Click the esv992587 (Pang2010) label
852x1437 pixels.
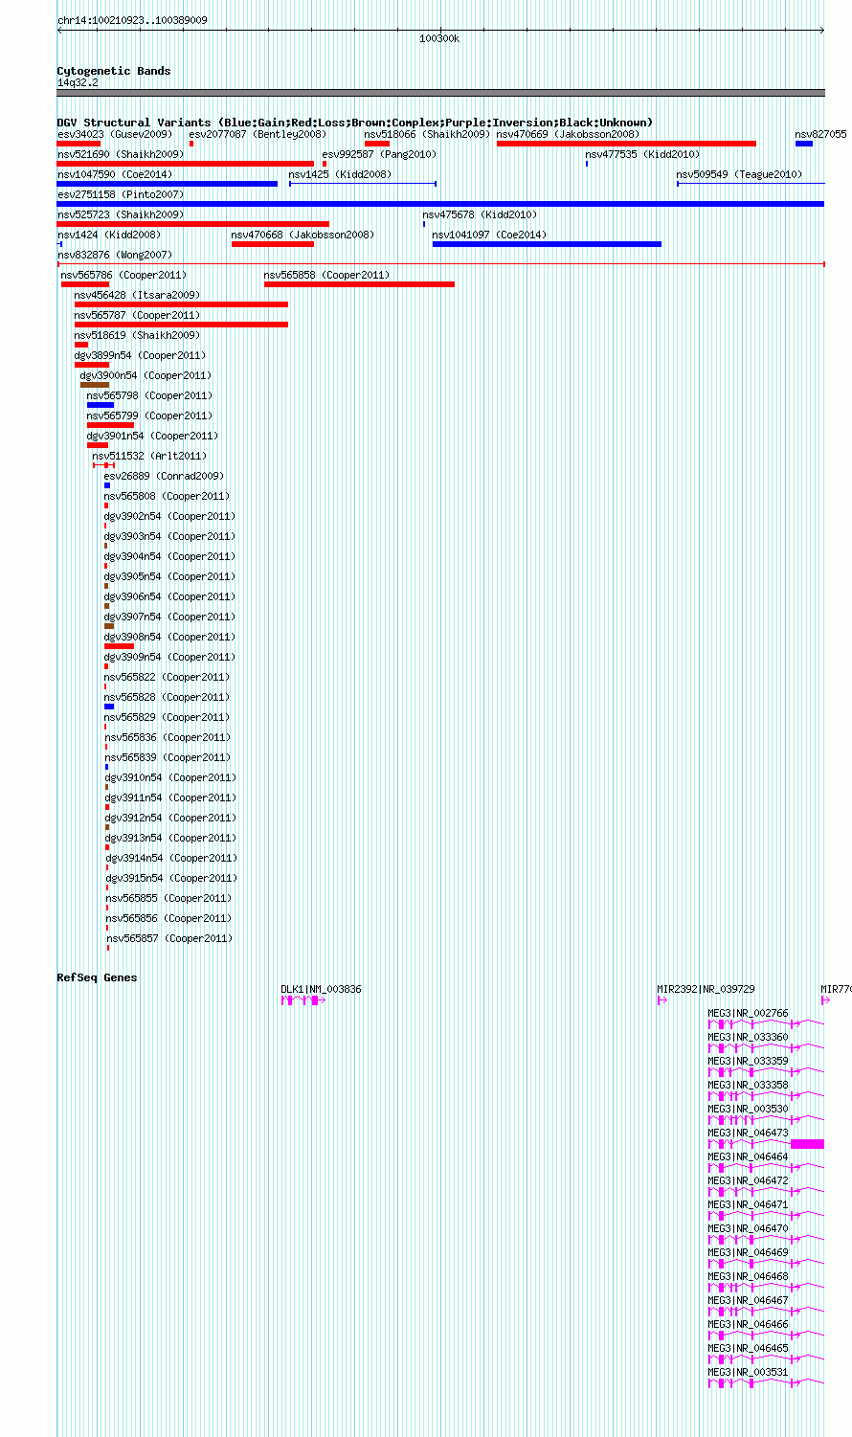click(379, 154)
